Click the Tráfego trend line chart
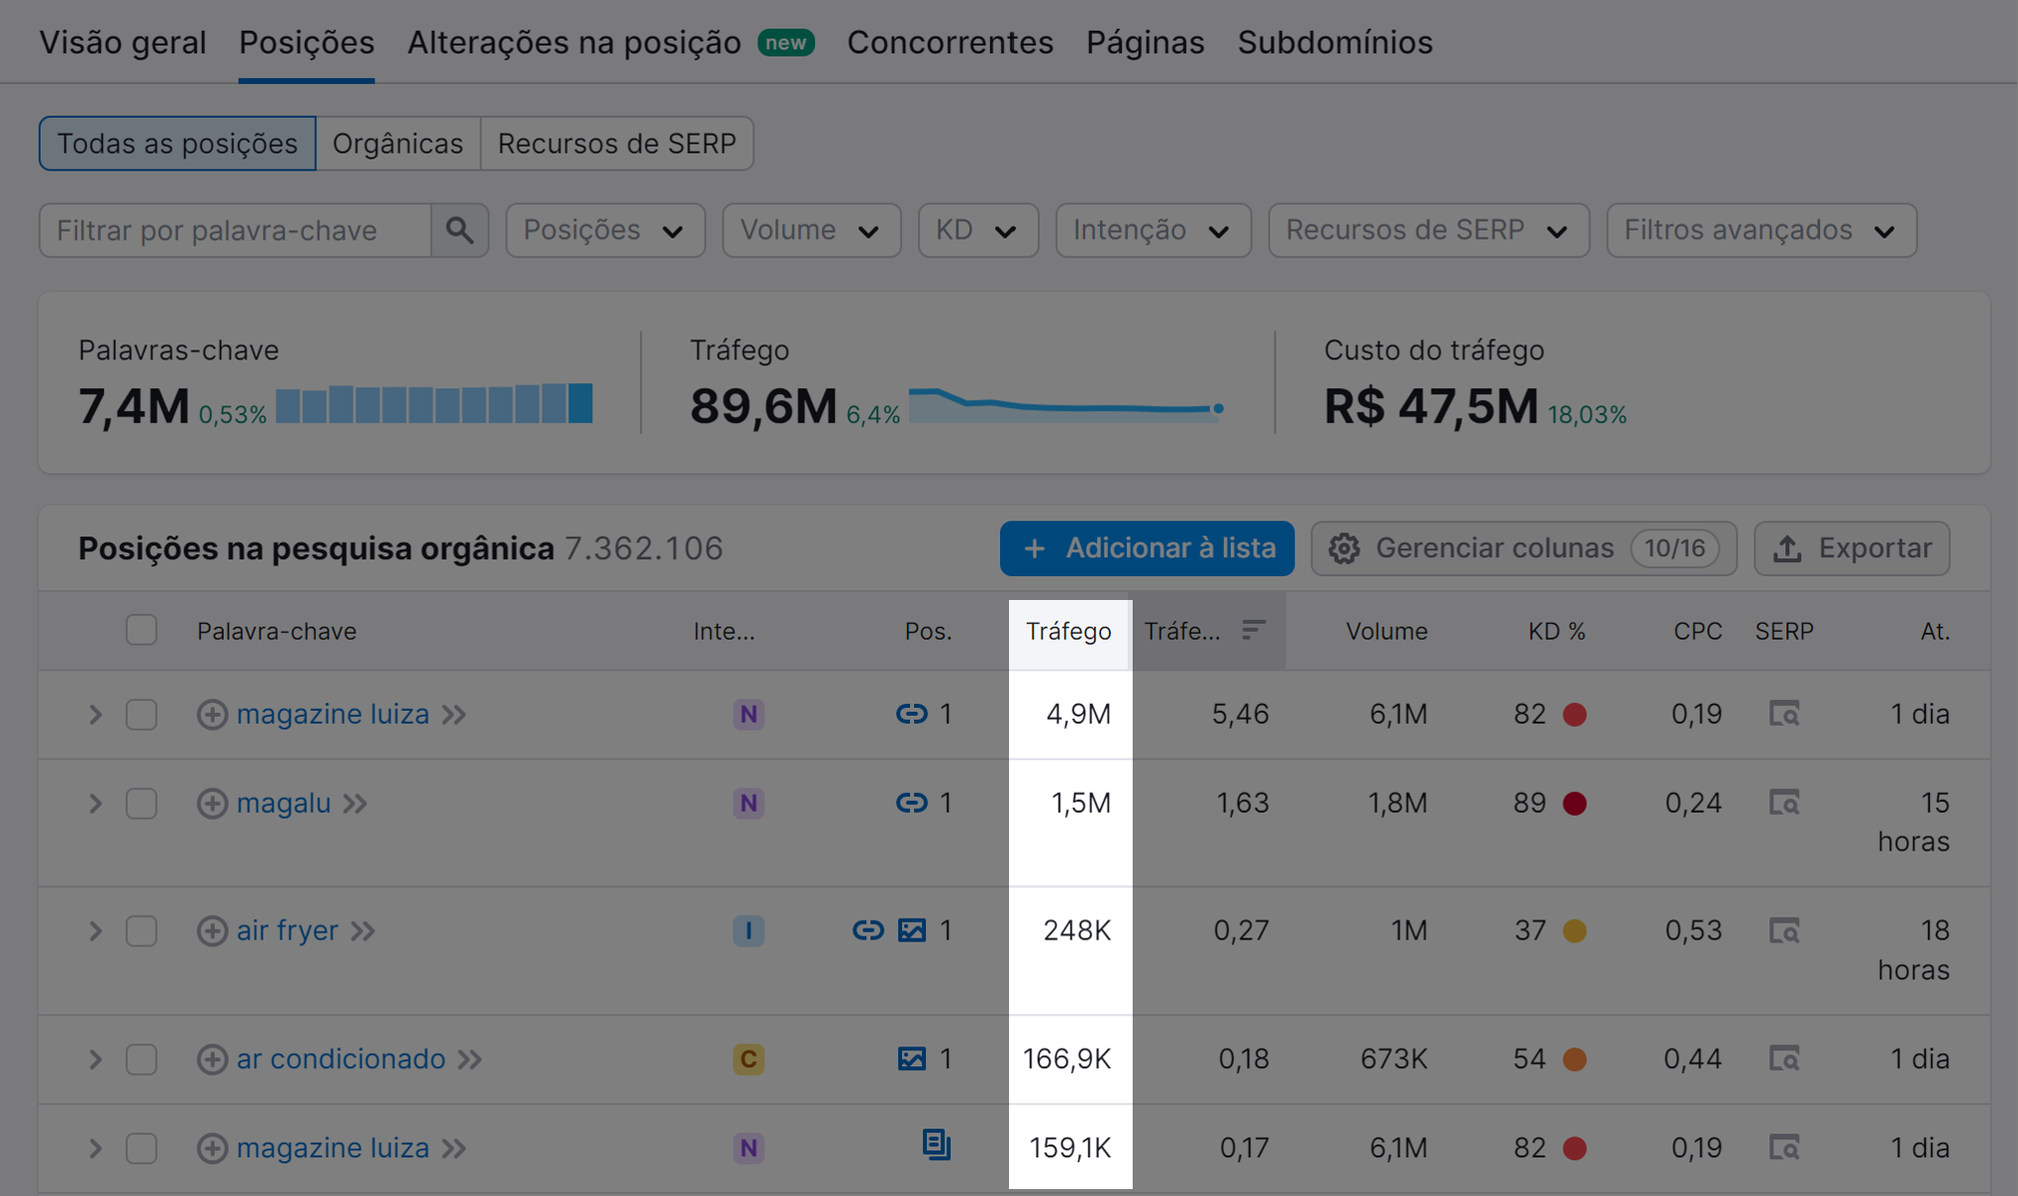The height and width of the screenshot is (1196, 2018). point(1066,405)
